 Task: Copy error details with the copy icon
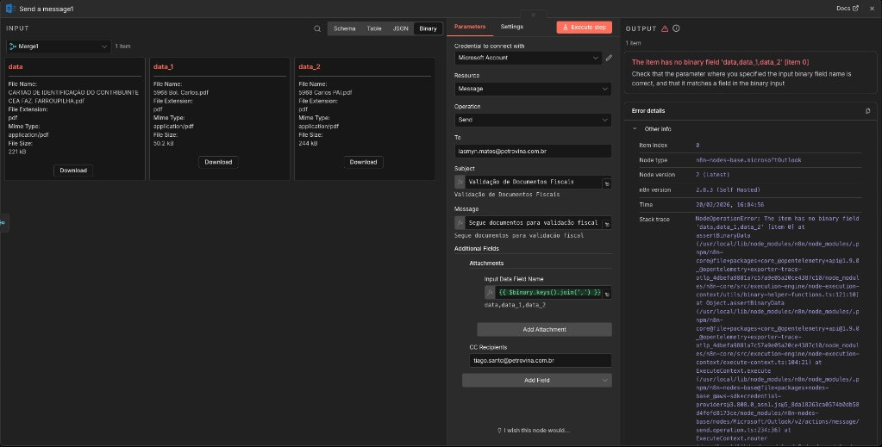pyautogui.click(x=867, y=111)
